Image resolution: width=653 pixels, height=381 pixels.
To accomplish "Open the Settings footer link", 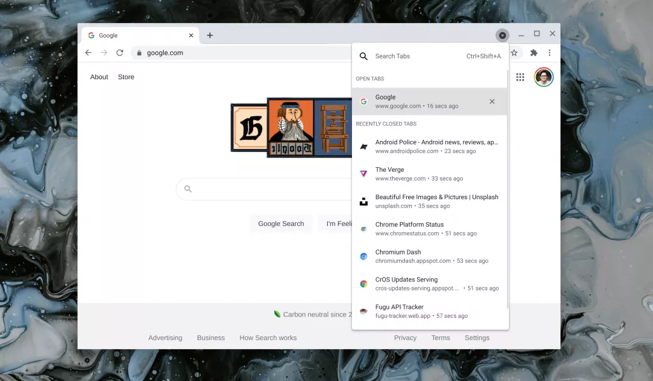I will [x=476, y=338].
